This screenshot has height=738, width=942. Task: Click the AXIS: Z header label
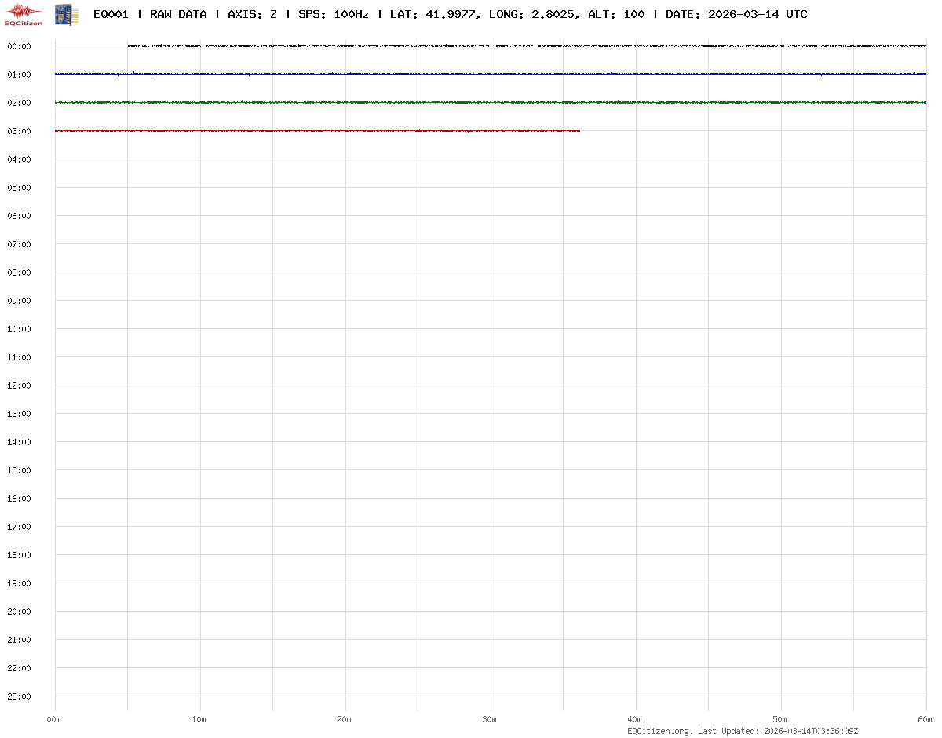click(251, 14)
